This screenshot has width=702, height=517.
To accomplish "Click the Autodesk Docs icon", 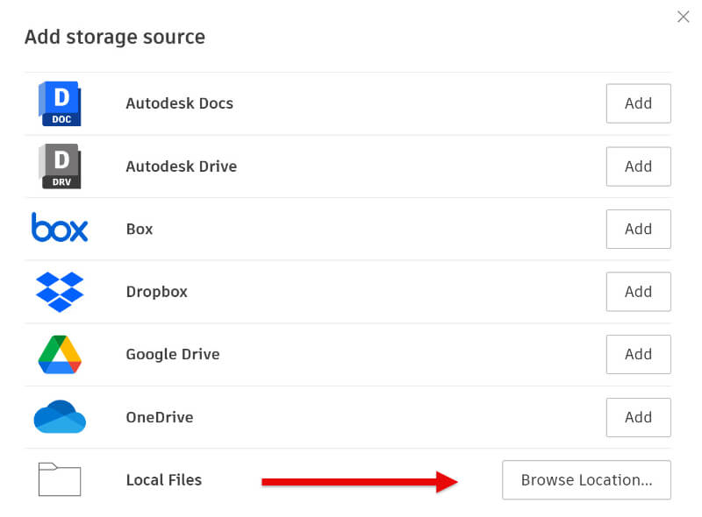I will (60, 103).
